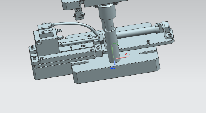Select the elongated slot right of the XC label
The image size is (206, 113).
point(148,52)
